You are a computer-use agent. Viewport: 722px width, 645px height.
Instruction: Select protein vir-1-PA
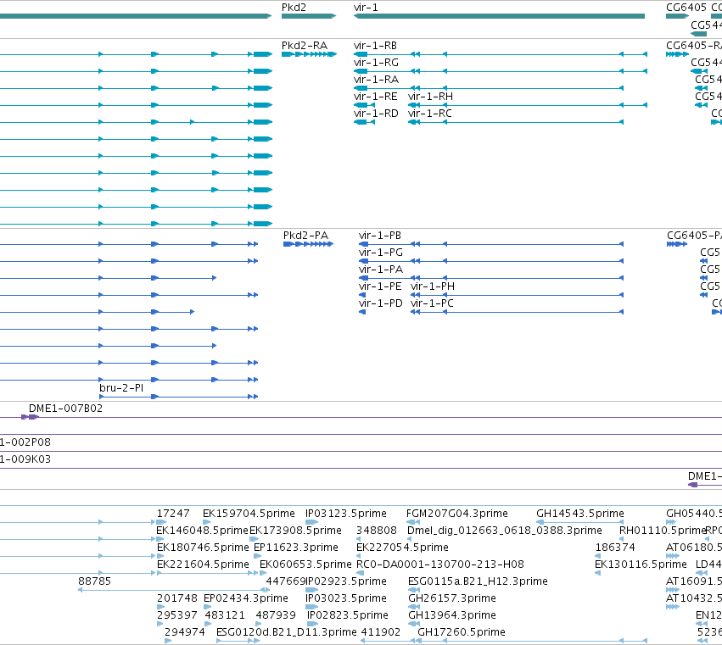coord(381,270)
